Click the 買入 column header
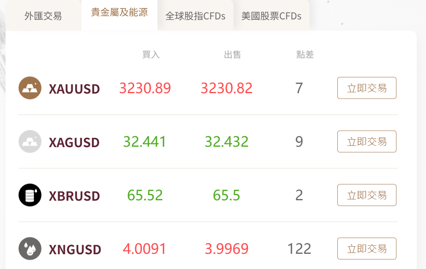Viewport: 426px width, 269px height. coord(151,54)
